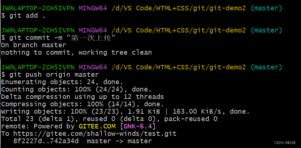Click the third (master) branch label

(266, 67)
